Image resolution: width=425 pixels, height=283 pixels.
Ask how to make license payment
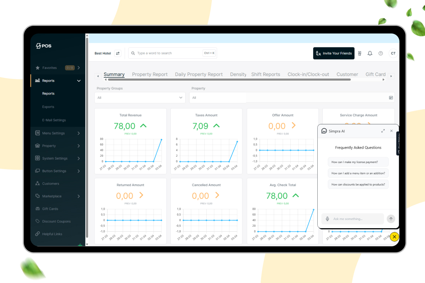[x=358, y=162]
